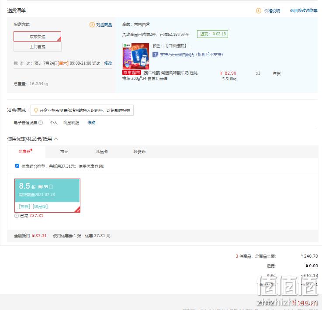Switch to the 优惠券 tab
The width and height of the screenshot is (322, 310).
click(x=26, y=152)
